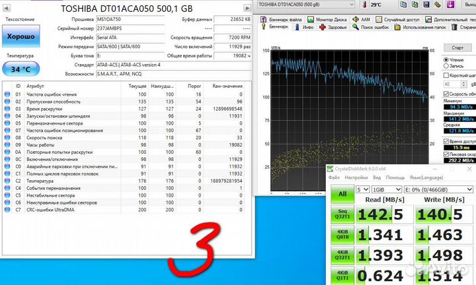Image resolution: width=476 pixels, height=285 pixels.
Task: Click HD Tune copy screenshot icon
Action: click(x=415, y=5)
